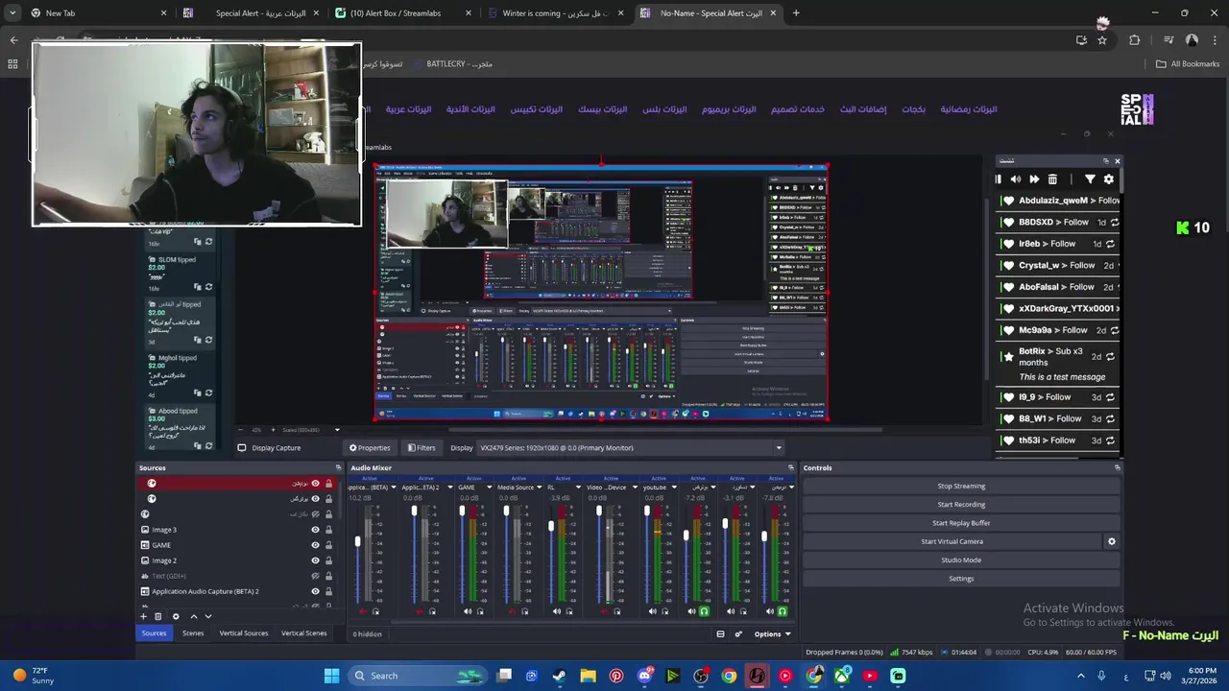Click Stop Streaming button
This screenshot has height=691, width=1229.
(x=961, y=487)
